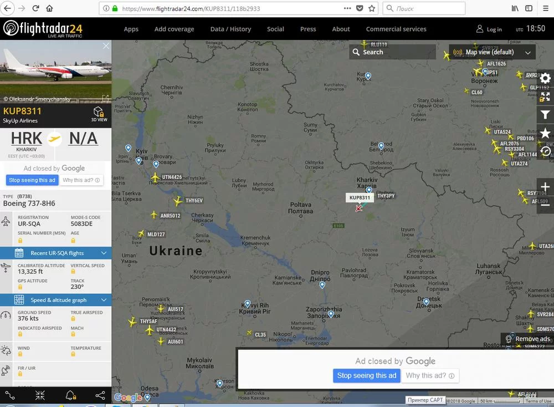Zoom in with the plus button
Viewport: 554px width, 407px height.
[x=545, y=187]
